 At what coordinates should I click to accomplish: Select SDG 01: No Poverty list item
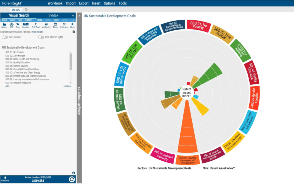[x=14, y=52]
